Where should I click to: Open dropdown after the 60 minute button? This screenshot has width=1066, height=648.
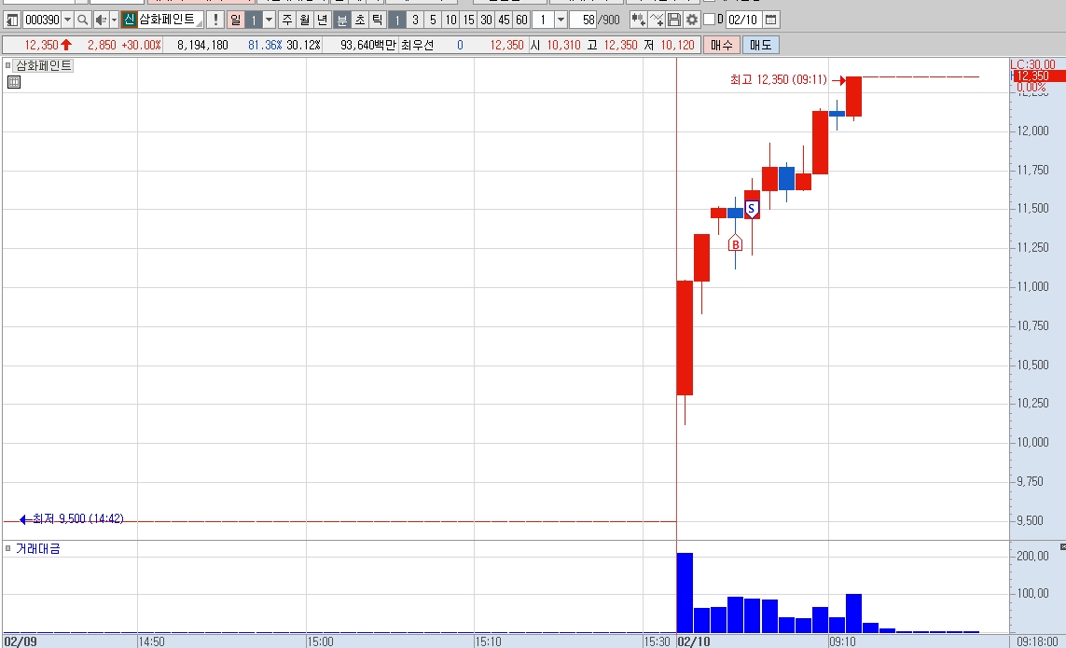pyautogui.click(x=561, y=20)
